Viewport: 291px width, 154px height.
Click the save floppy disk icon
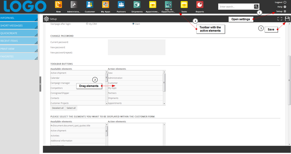tap(287, 19)
